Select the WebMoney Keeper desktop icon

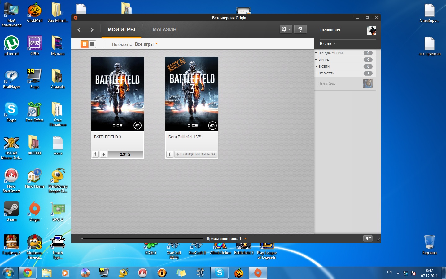[x=58, y=180]
